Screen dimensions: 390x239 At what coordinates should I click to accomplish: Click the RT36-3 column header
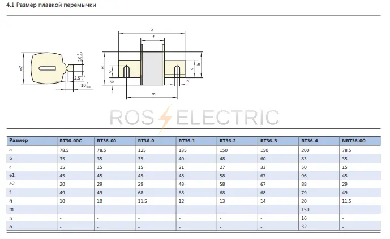tap(268, 141)
